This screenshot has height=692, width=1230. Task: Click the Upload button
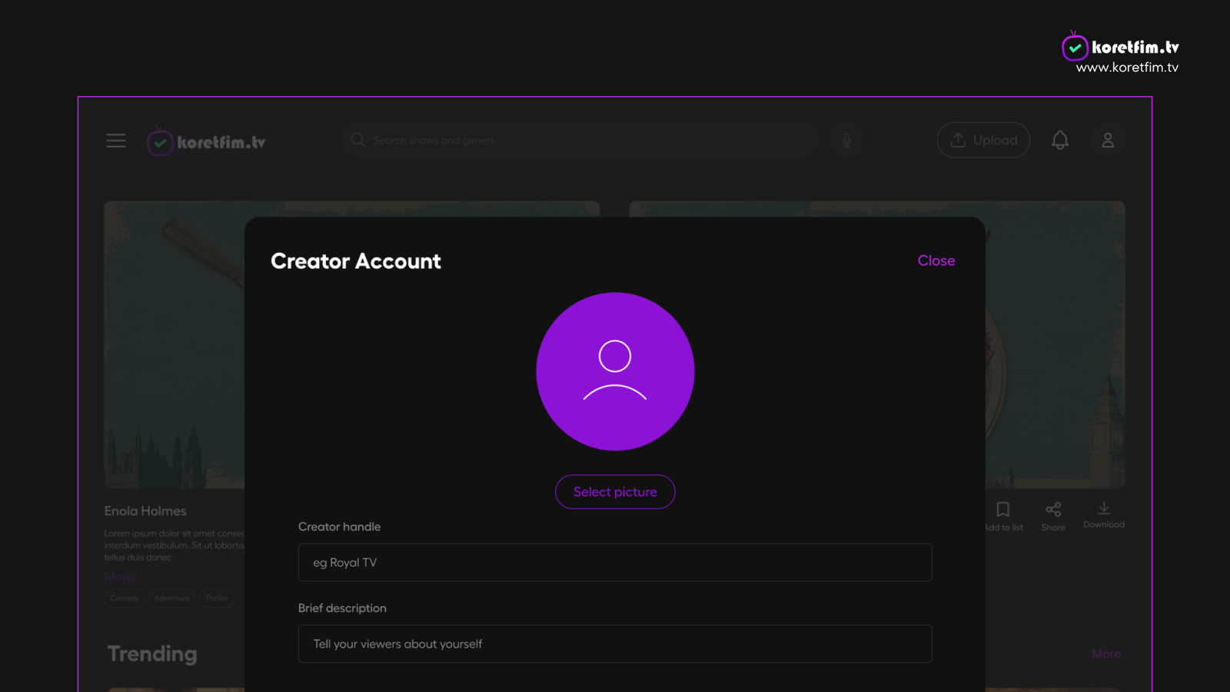pyautogui.click(x=983, y=140)
